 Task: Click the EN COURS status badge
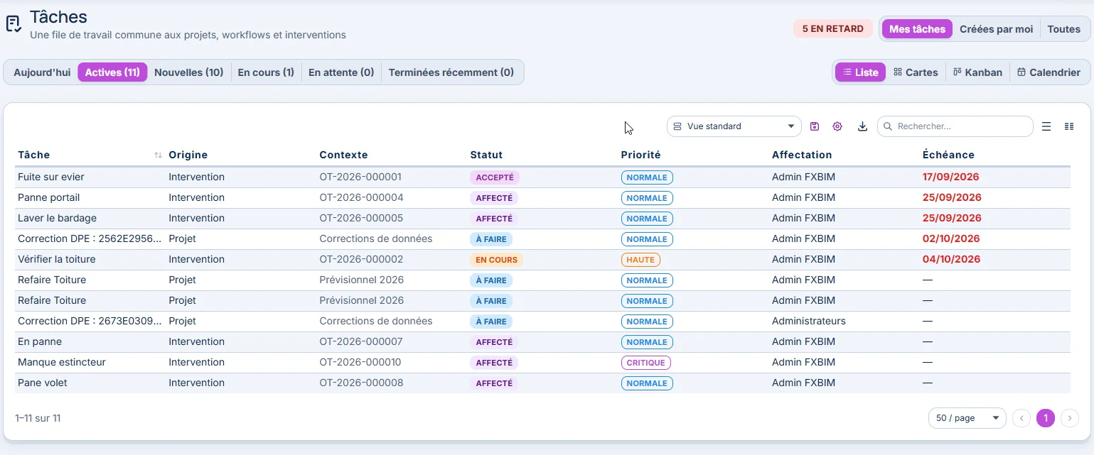tap(496, 260)
